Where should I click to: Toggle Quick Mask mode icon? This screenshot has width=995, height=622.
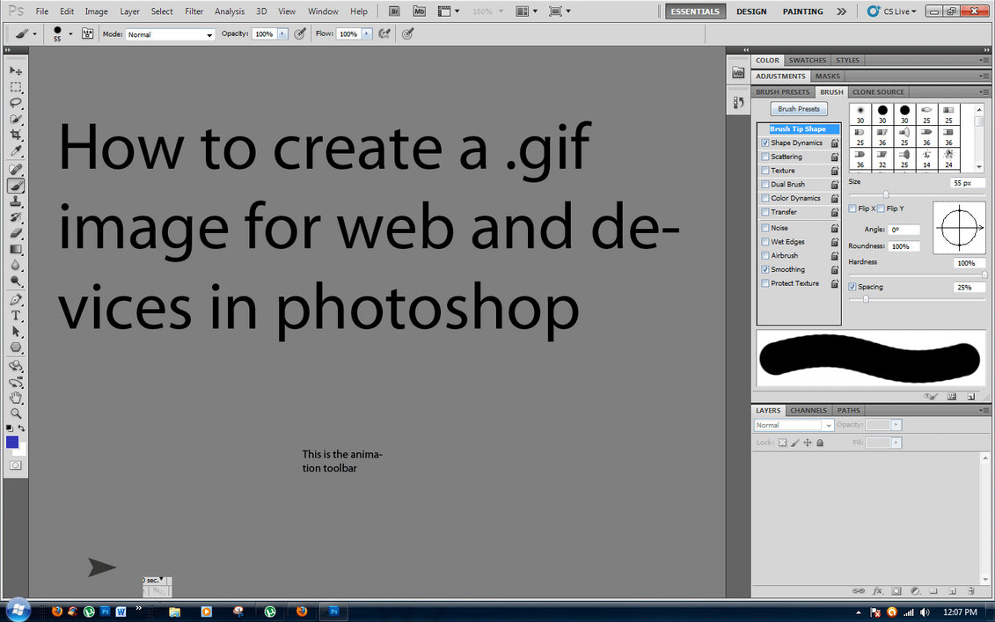15,465
